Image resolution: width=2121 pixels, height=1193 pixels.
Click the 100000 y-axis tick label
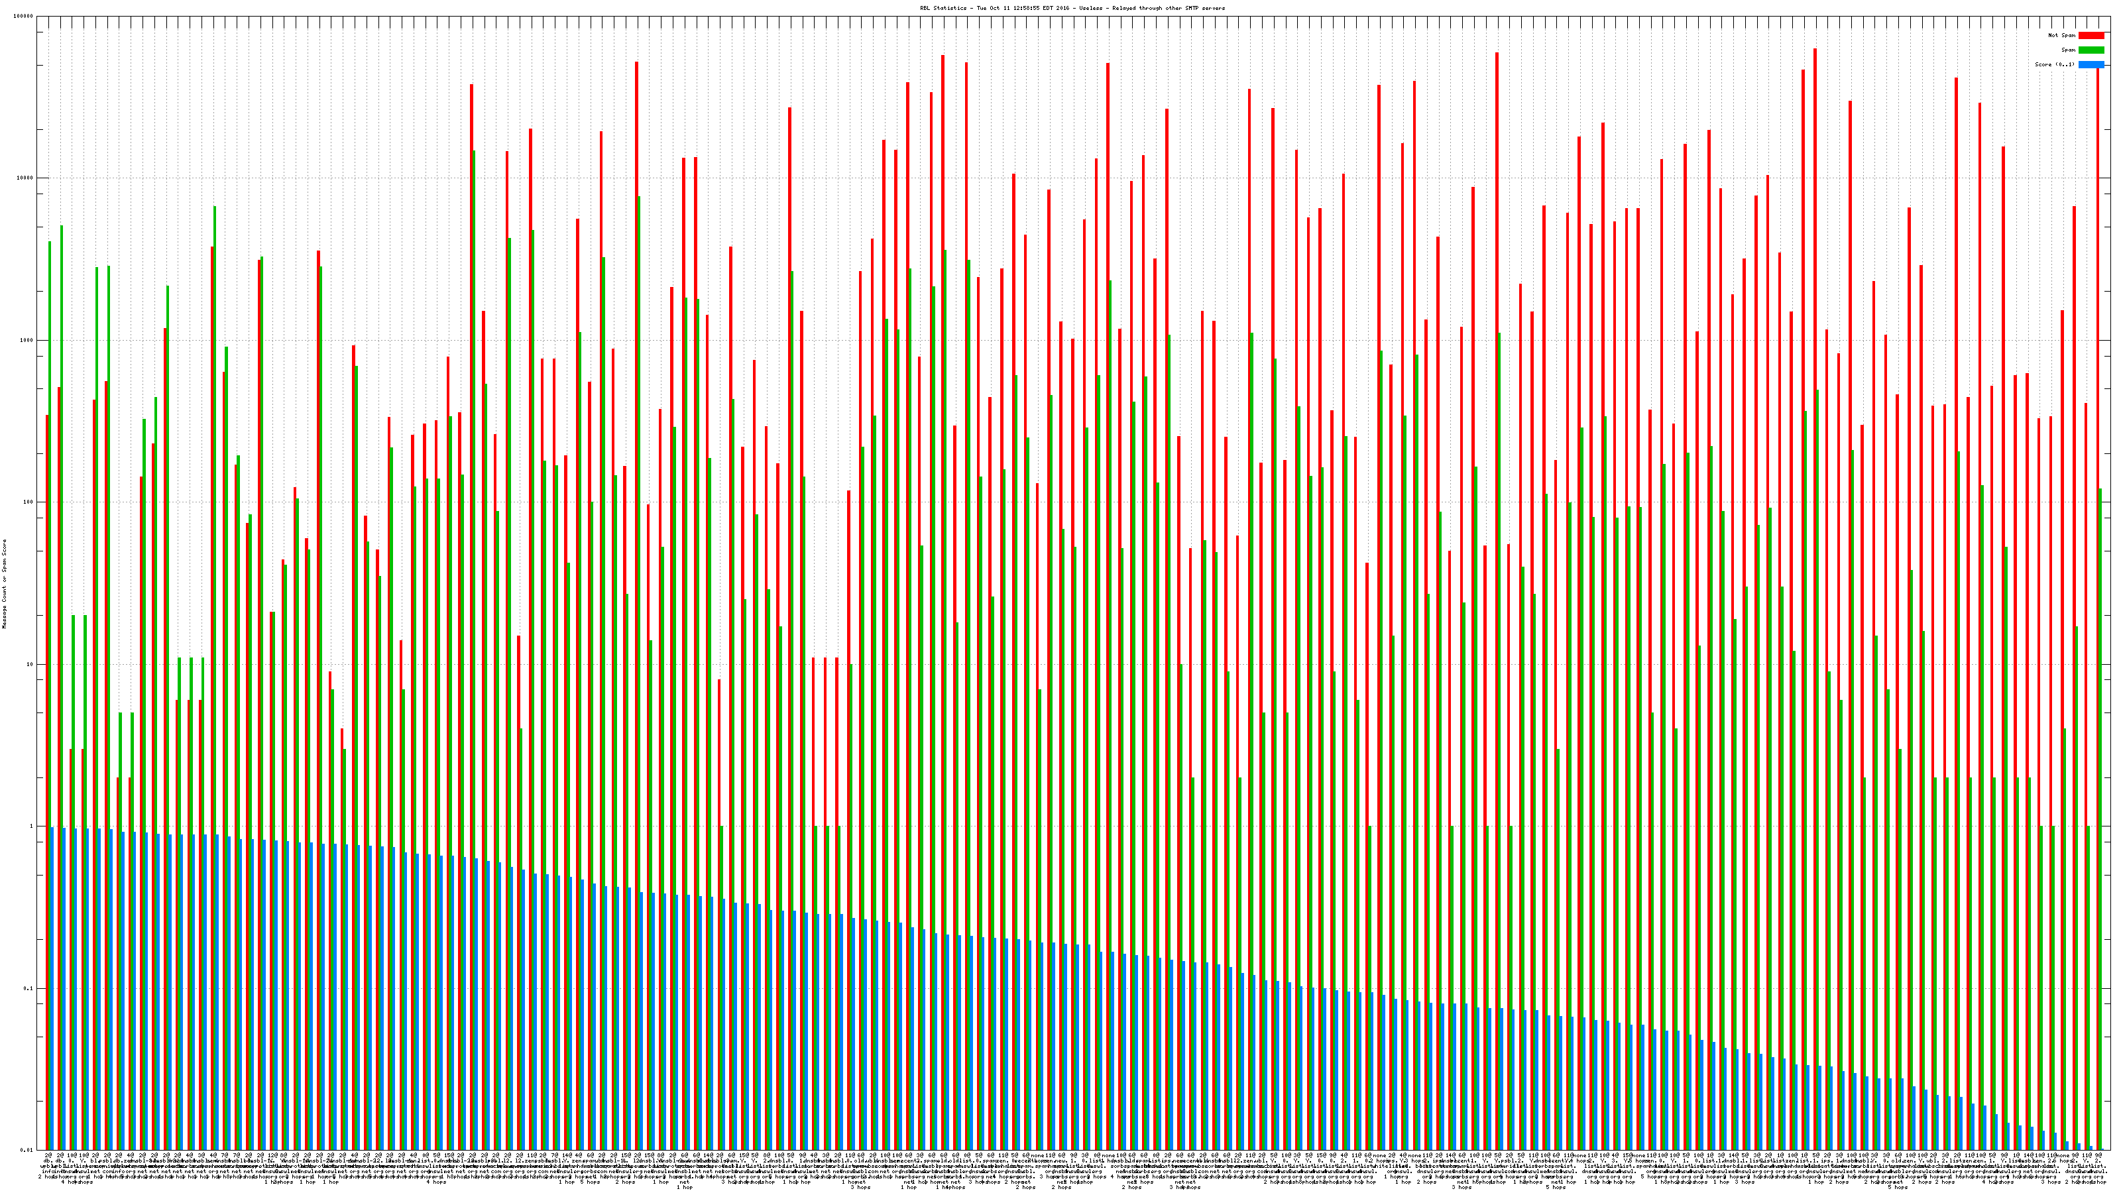tap(24, 17)
